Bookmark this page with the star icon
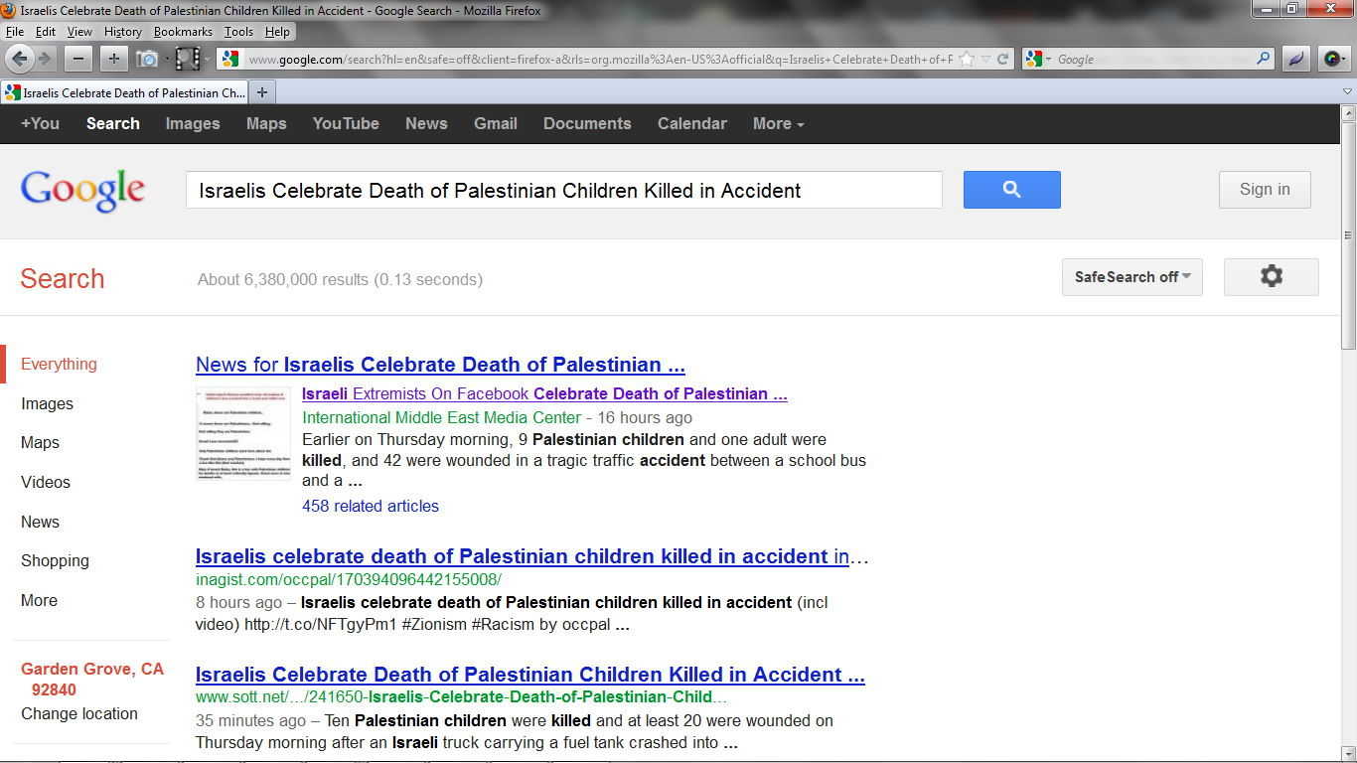Screen dimensions: 1357x763 pyautogui.click(x=967, y=59)
